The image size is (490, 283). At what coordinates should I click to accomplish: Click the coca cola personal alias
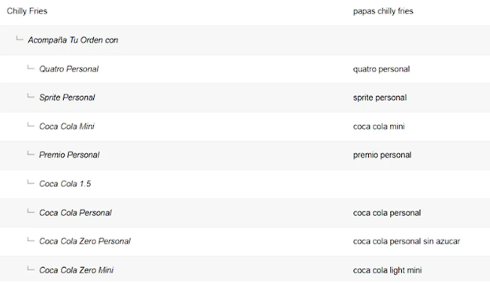387,212
